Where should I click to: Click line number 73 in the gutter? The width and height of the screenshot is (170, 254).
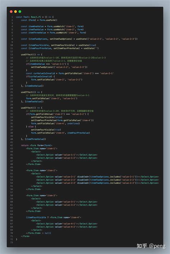11,242
